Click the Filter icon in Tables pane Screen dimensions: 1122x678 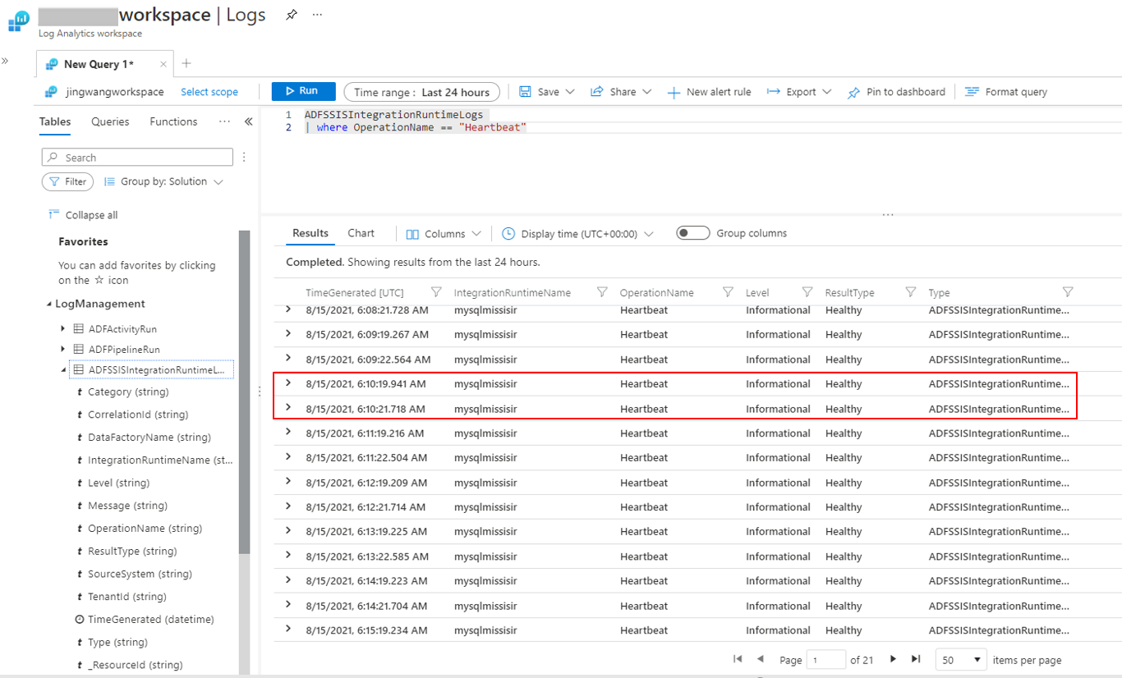pos(67,181)
